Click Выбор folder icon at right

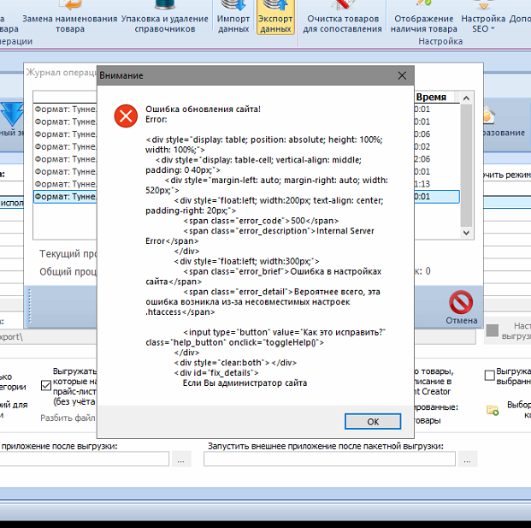coord(493,410)
